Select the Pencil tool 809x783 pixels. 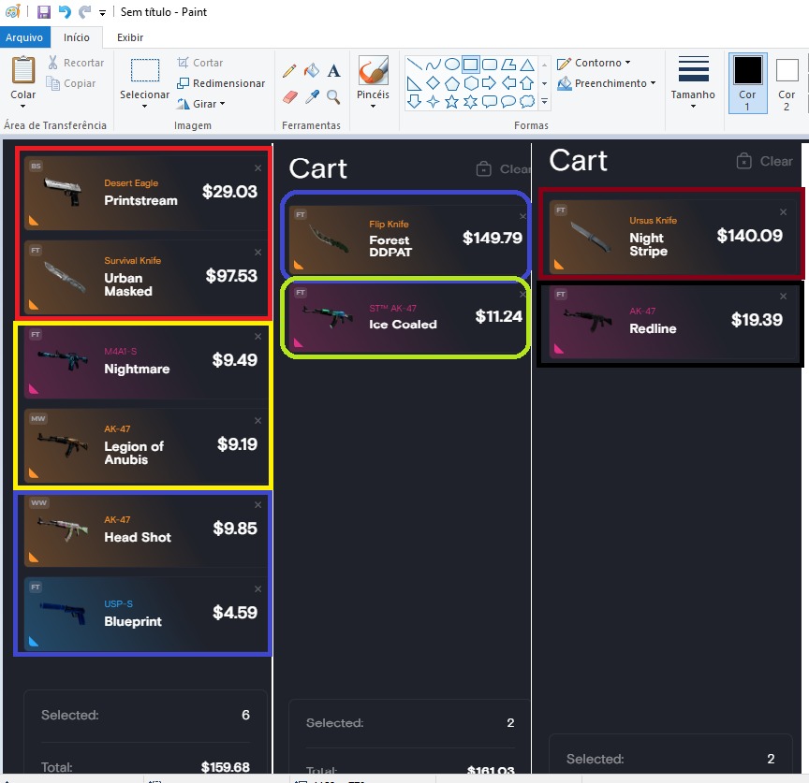click(289, 71)
